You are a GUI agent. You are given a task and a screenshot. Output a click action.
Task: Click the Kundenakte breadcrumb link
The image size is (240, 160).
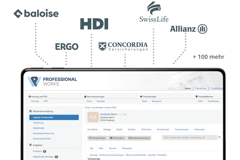[x=97, y=108]
